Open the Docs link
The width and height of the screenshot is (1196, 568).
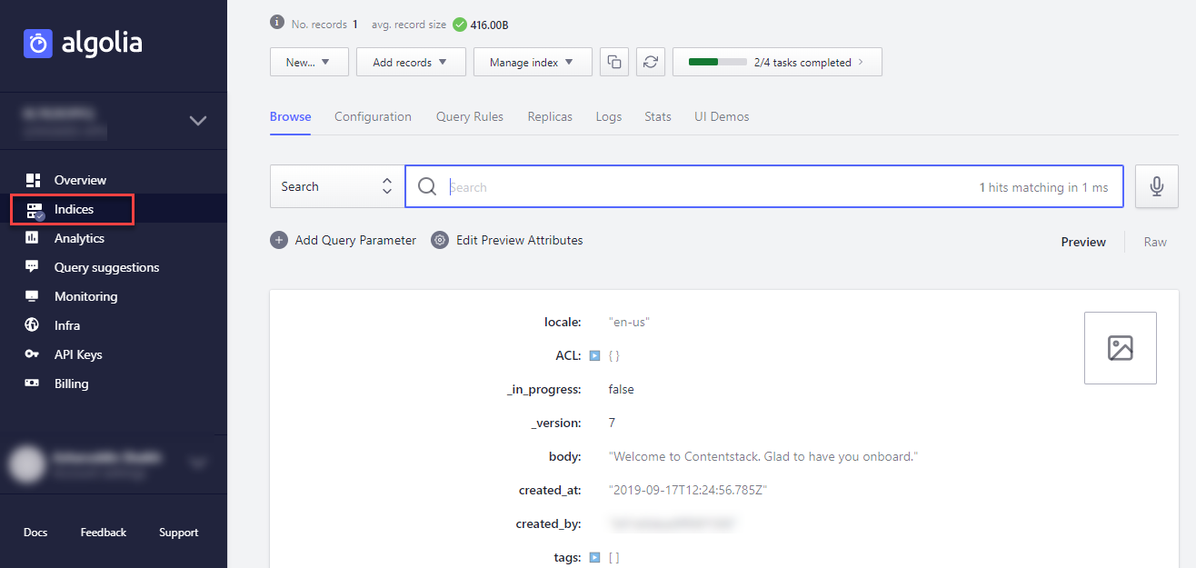point(35,533)
